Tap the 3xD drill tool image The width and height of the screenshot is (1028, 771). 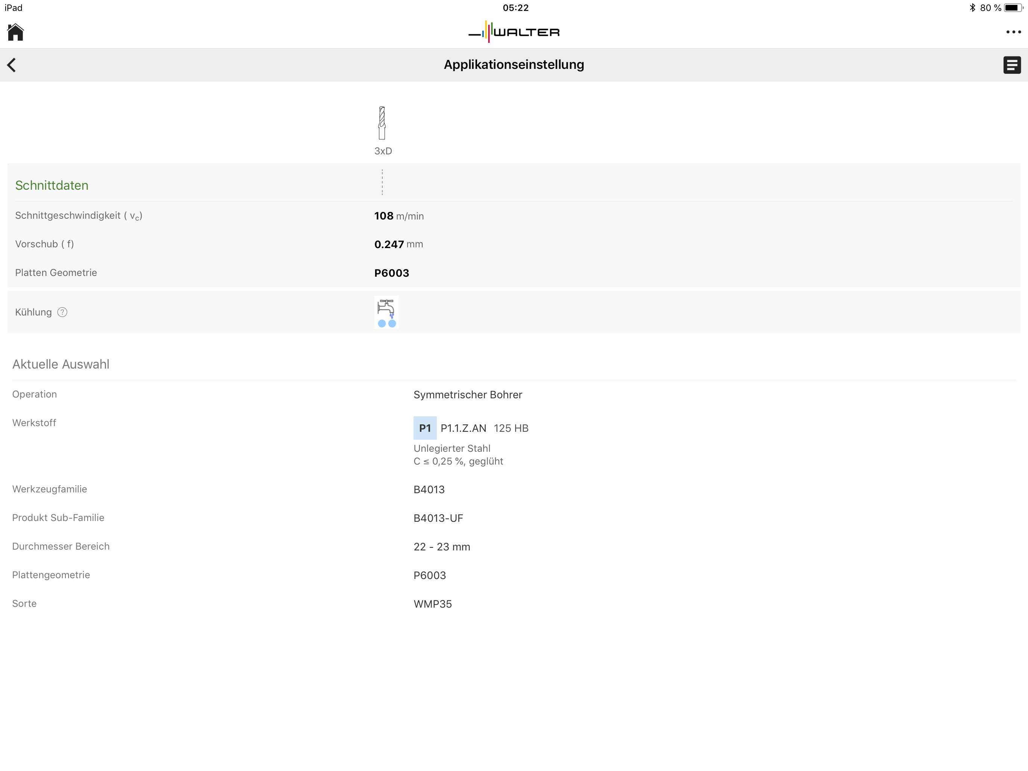tap(382, 123)
